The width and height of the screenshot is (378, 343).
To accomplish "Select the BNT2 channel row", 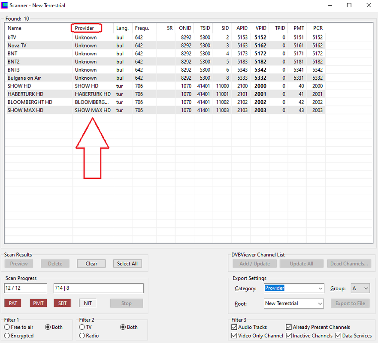I will click(165, 62).
